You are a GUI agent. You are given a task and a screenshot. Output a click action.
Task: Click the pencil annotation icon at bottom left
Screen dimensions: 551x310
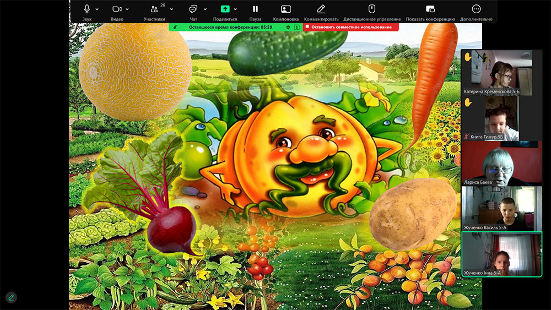click(11, 297)
